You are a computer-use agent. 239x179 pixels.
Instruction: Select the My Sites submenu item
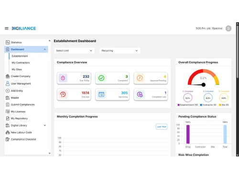17,69
